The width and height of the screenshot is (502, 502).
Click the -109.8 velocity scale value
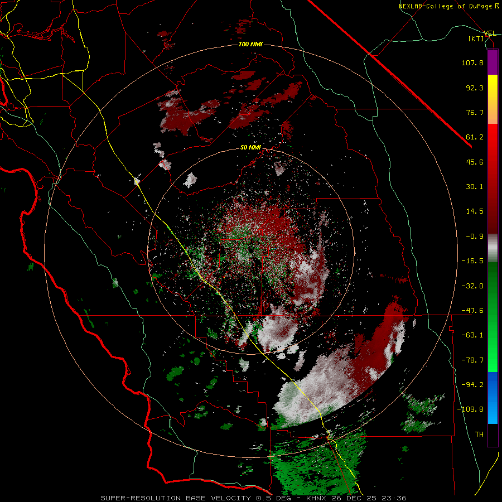(470, 409)
